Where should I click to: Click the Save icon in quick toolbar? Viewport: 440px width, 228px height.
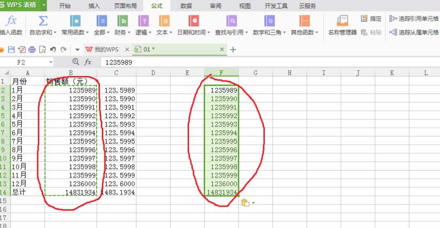pyautogui.click(x=11, y=50)
